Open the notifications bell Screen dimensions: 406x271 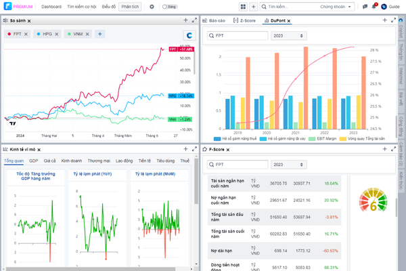click(x=374, y=7)
